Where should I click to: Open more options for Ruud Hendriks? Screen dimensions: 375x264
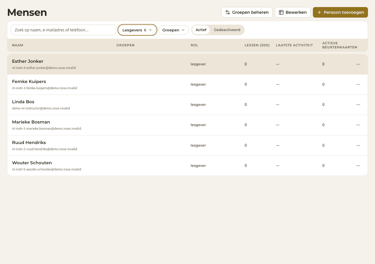358,145
